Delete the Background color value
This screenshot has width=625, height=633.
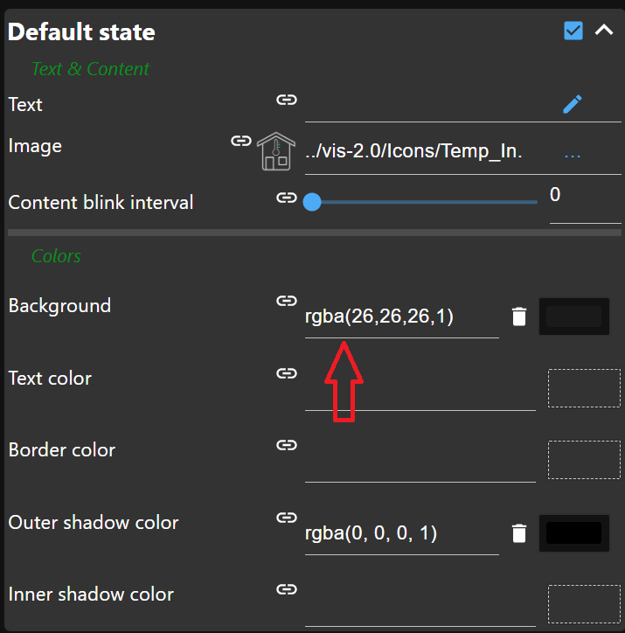pyautogui.click(x=519, y=316)
